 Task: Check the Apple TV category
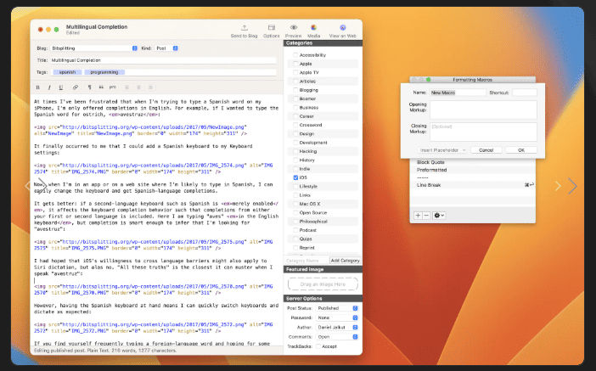pos(295,73)
